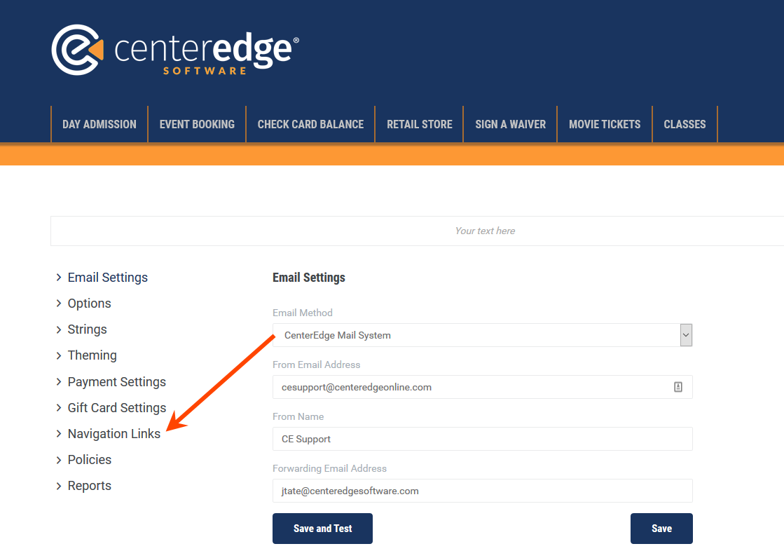The image size is (784, 558).
Task: Click the Forwarding Email Address field
Action: click(x=483, y=491)
